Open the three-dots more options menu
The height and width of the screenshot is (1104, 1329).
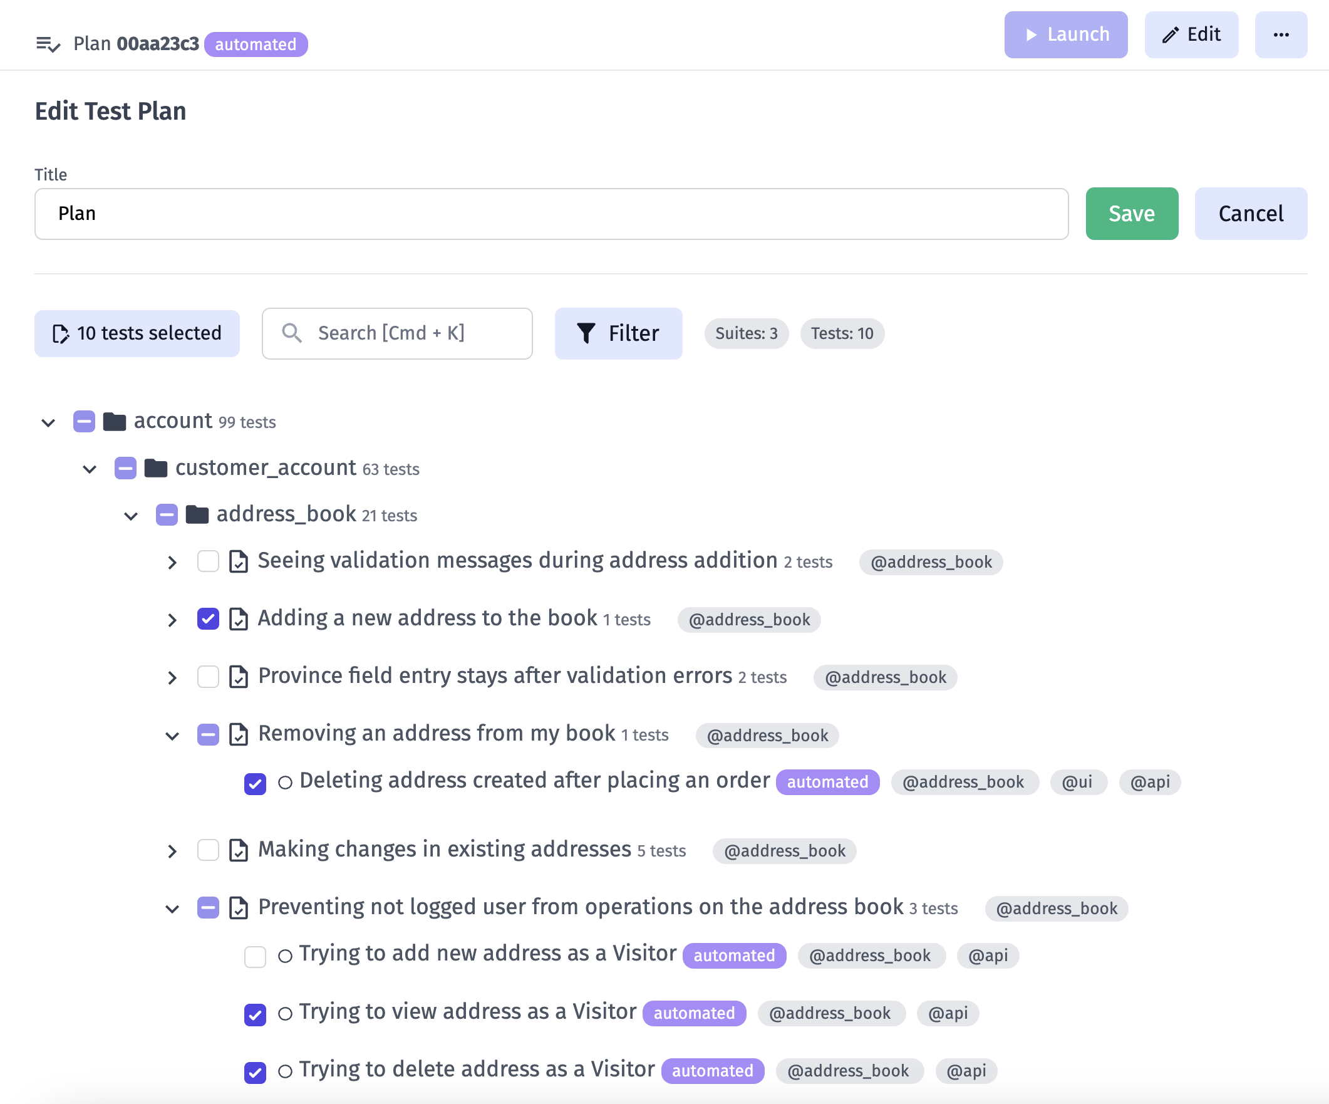[x=1280, y=35]
